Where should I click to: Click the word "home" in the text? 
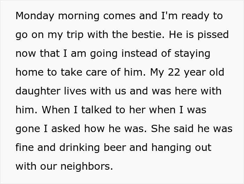[30, 72]
